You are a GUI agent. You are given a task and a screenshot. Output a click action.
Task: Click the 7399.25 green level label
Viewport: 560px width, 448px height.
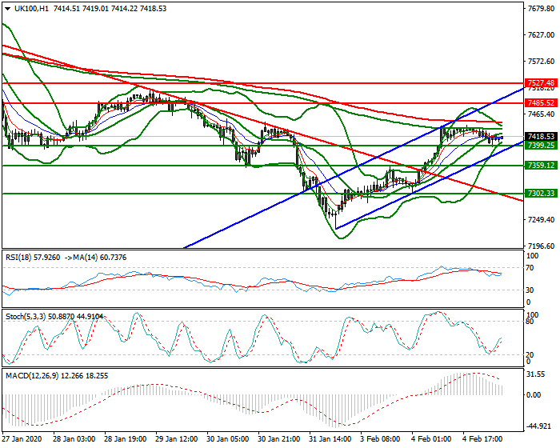click(541, 146)
